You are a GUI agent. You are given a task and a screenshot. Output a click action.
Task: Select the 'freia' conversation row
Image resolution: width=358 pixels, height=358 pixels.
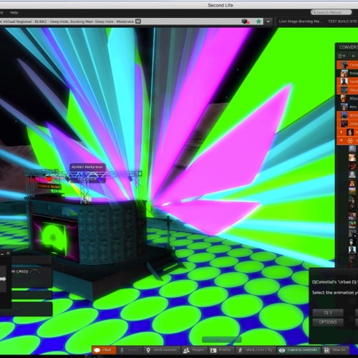(347, 73)
